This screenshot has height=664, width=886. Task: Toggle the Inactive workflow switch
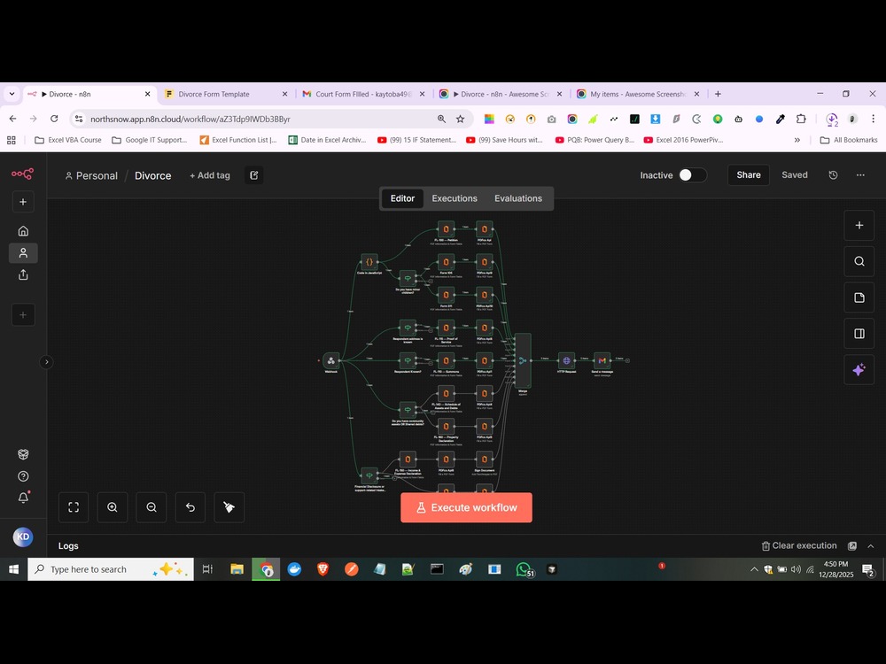tap(692, 175)
